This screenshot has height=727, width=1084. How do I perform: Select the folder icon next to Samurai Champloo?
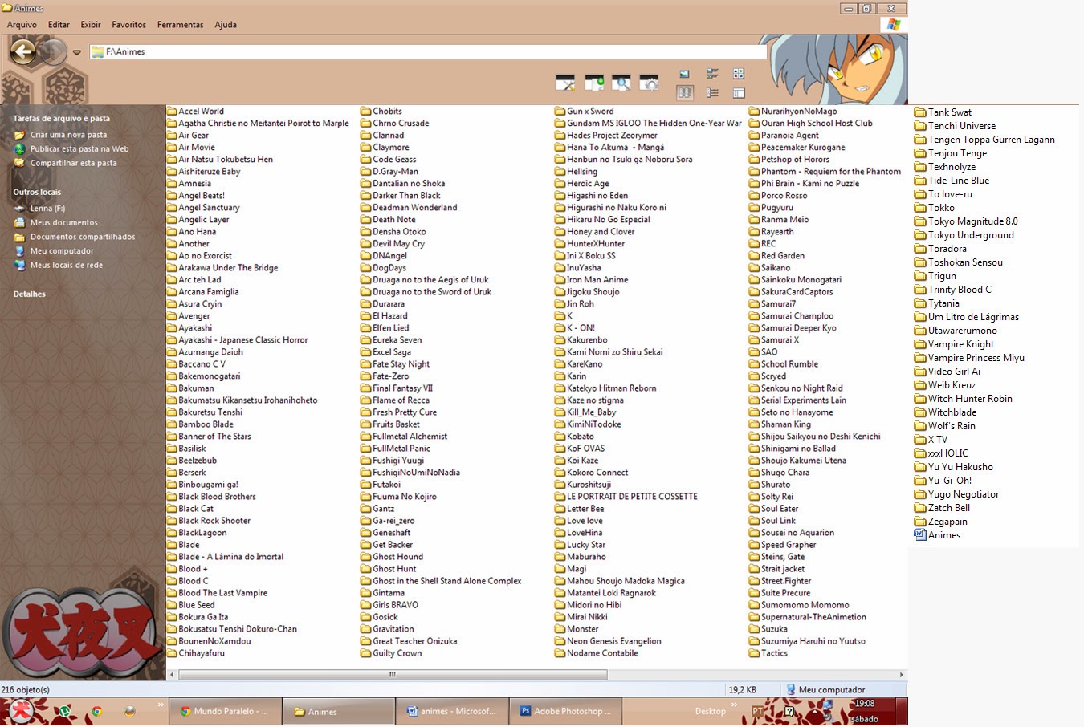[754, 316]
